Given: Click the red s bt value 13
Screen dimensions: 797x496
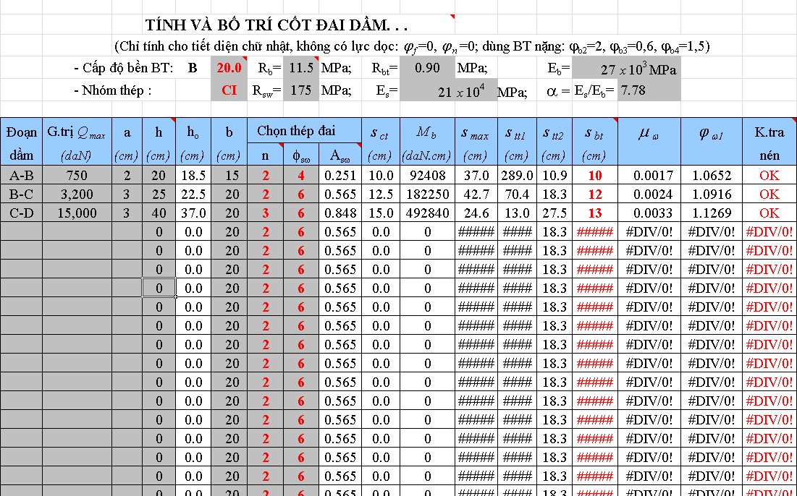Looking at the screenshot, I should click(x=595, y=212).
